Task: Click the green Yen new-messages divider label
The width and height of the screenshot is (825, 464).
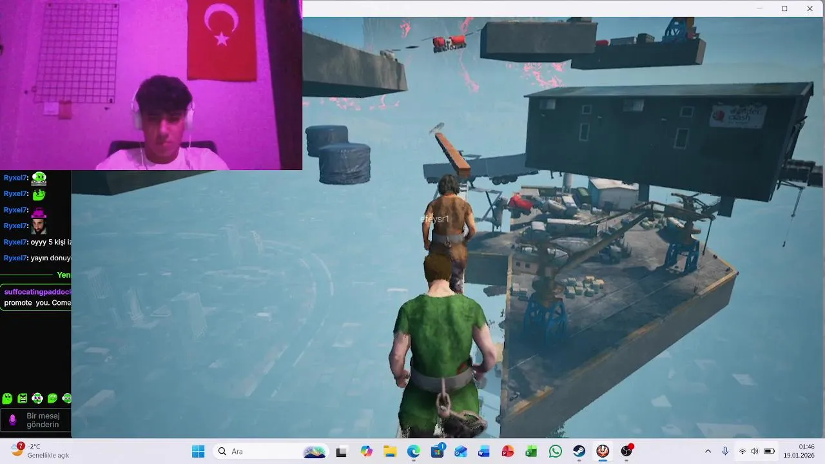Action: [x=64, y=275]
